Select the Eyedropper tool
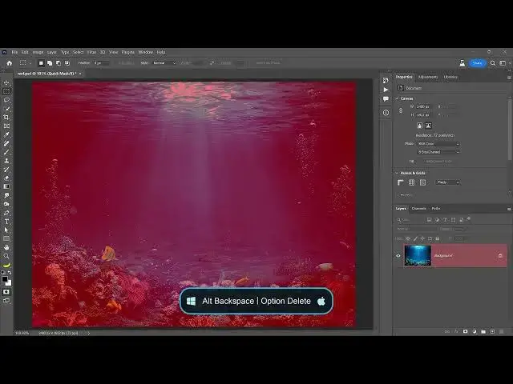Image resolution: width=513 pixels, height=384 pixels. [6, 134]
